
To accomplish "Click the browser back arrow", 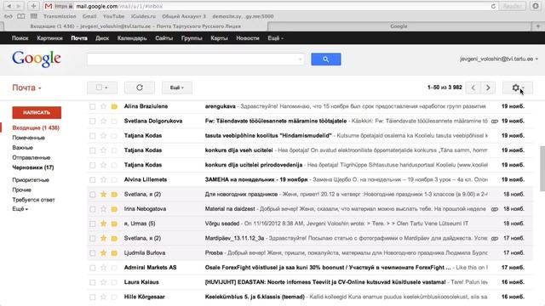I will [9, 6].
